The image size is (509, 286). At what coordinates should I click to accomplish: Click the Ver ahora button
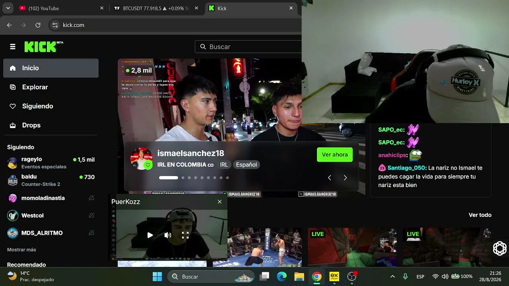(335, 155)
